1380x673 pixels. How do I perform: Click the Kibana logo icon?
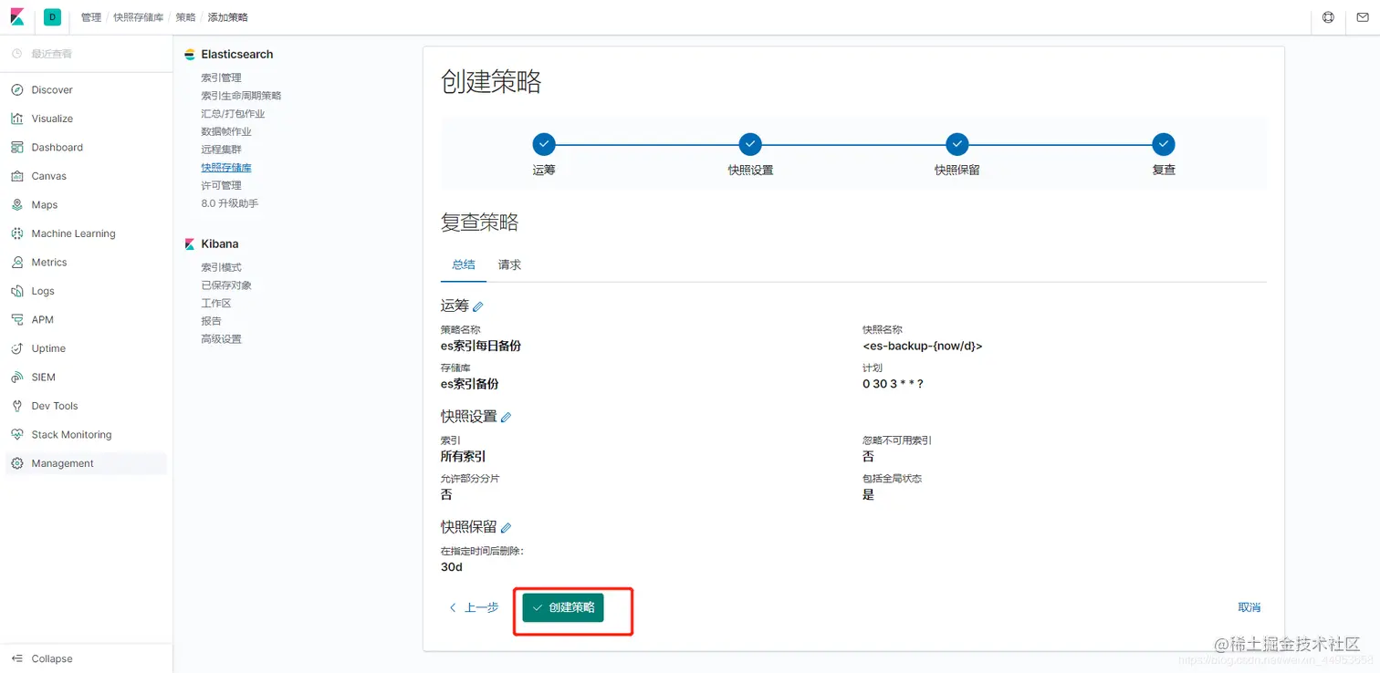click(16, 17)
